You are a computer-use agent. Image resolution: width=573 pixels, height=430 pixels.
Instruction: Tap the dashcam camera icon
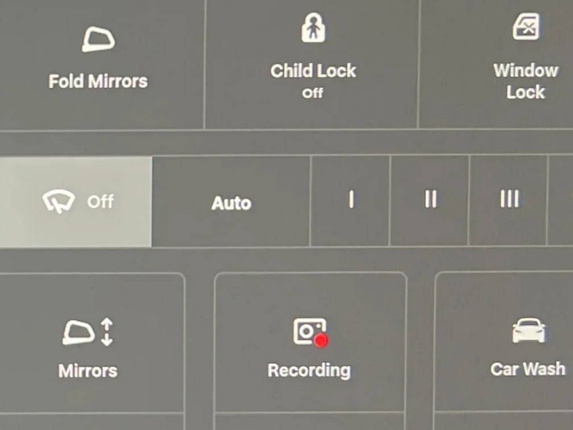[x=309, y=331]
